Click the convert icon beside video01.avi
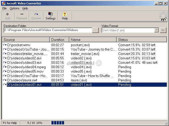 pos(5,85)
